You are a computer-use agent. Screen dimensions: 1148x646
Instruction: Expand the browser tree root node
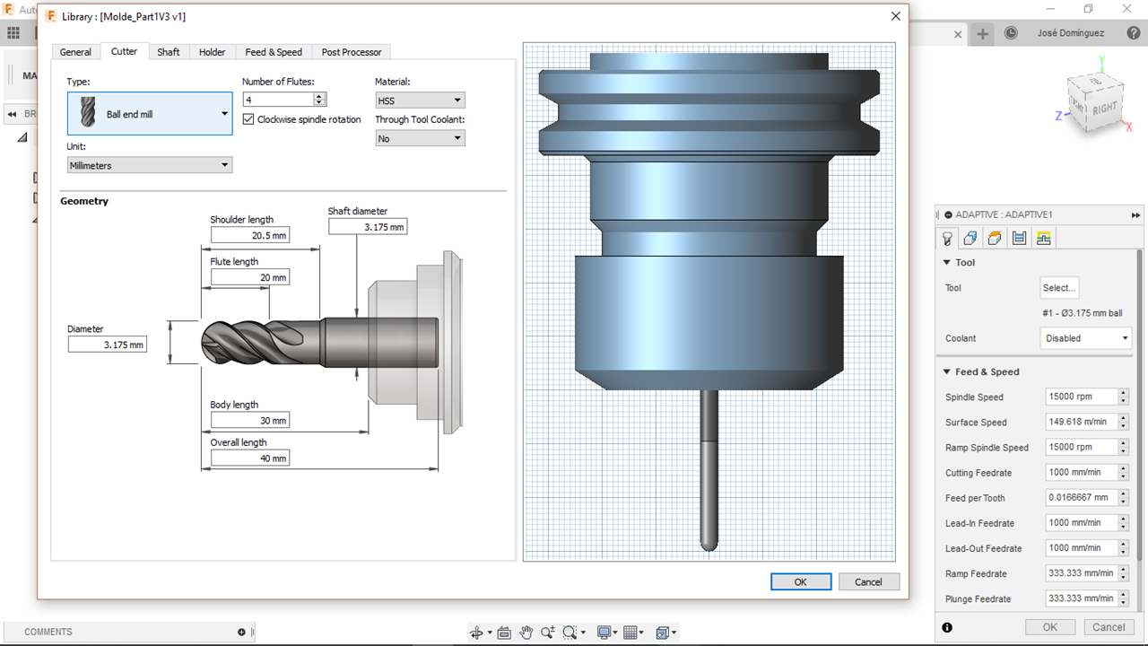point(22,137)
